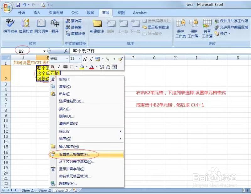Choose Cut (剪切) from context menu
The width and height of the screenshot is (251, 194).
(87, 79)
